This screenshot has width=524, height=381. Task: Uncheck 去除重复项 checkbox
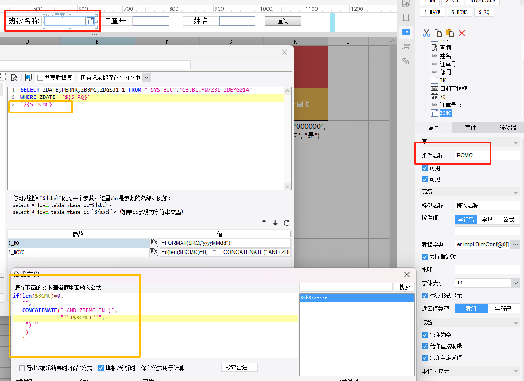[x=425, y=257]
